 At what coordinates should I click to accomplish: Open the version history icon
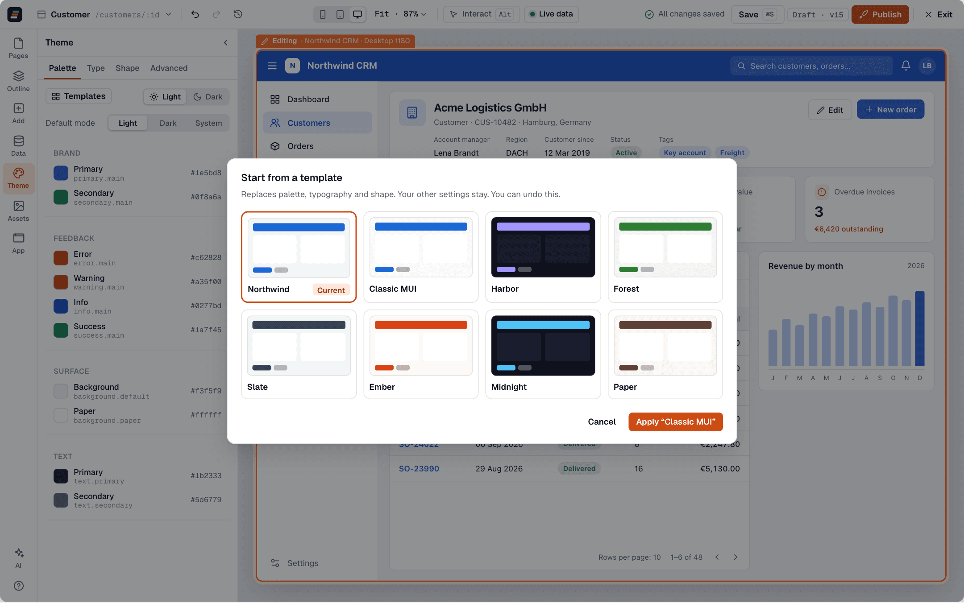coord(238,14)
